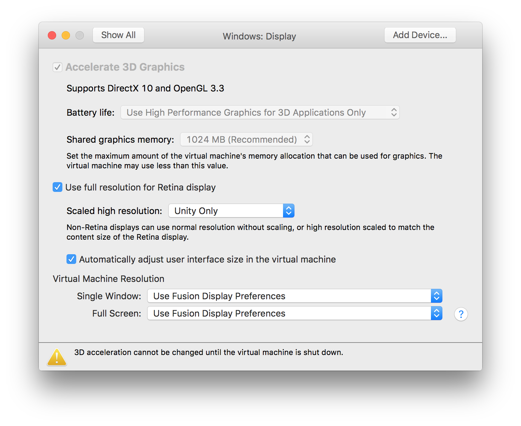Click the Single Window label
Screen dimensions: 521x426
[x=109, y=296]
